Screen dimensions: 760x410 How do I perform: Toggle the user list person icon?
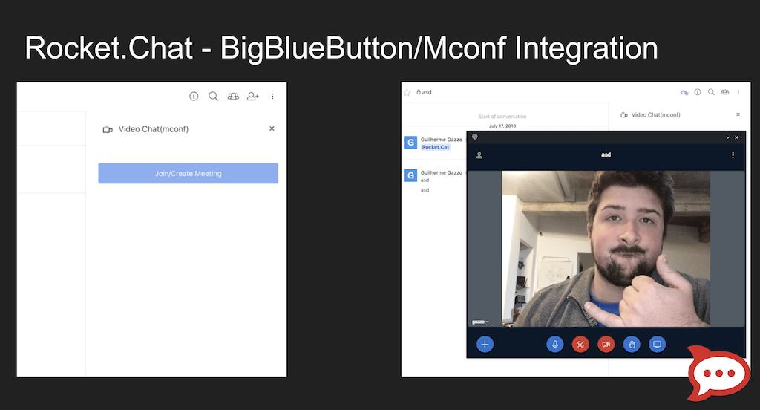coord(479,155)
